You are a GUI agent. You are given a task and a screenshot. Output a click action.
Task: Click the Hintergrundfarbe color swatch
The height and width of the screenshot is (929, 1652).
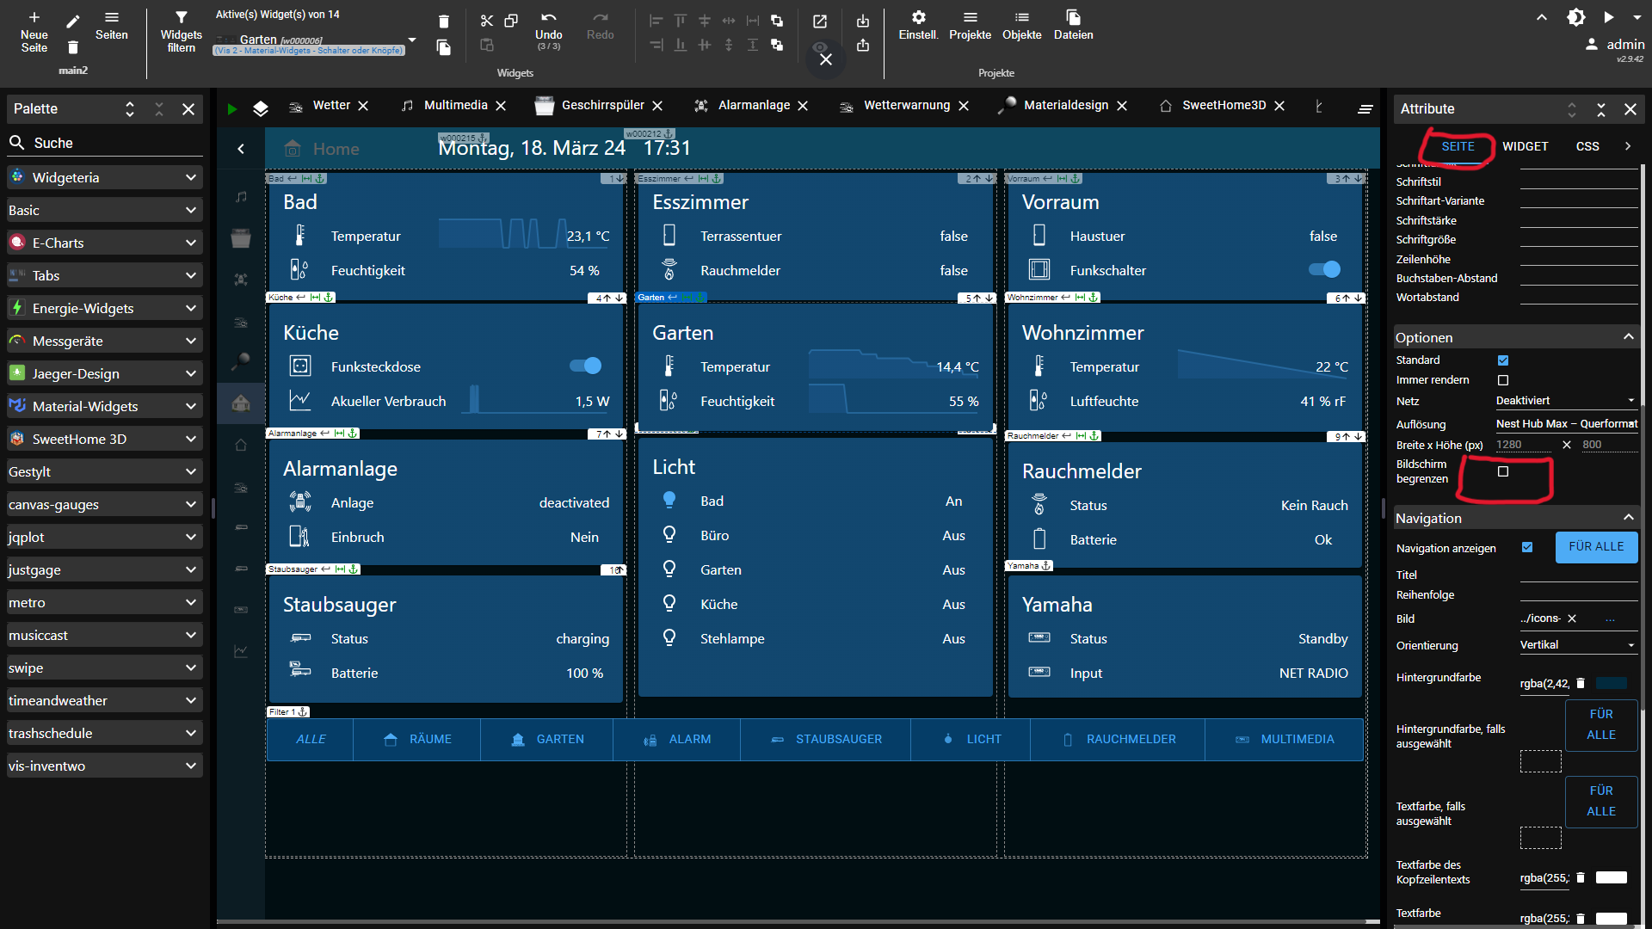(1612, 684)
